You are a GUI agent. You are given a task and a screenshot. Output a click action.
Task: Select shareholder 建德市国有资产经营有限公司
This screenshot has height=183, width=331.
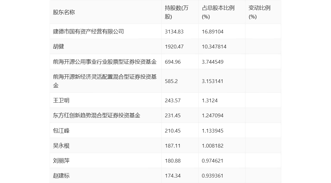coord(88,31)
